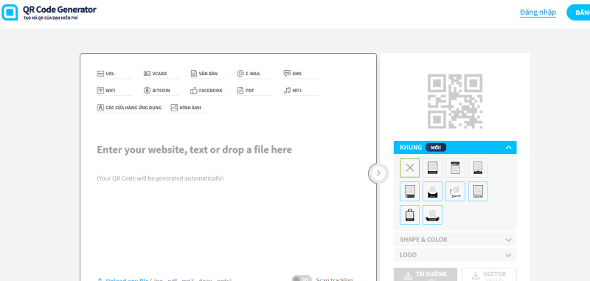The width and height of the screenshot is (590, 281).
Task: Click the VECTOR SVG/EPS download button
Action: click(489, 274)
